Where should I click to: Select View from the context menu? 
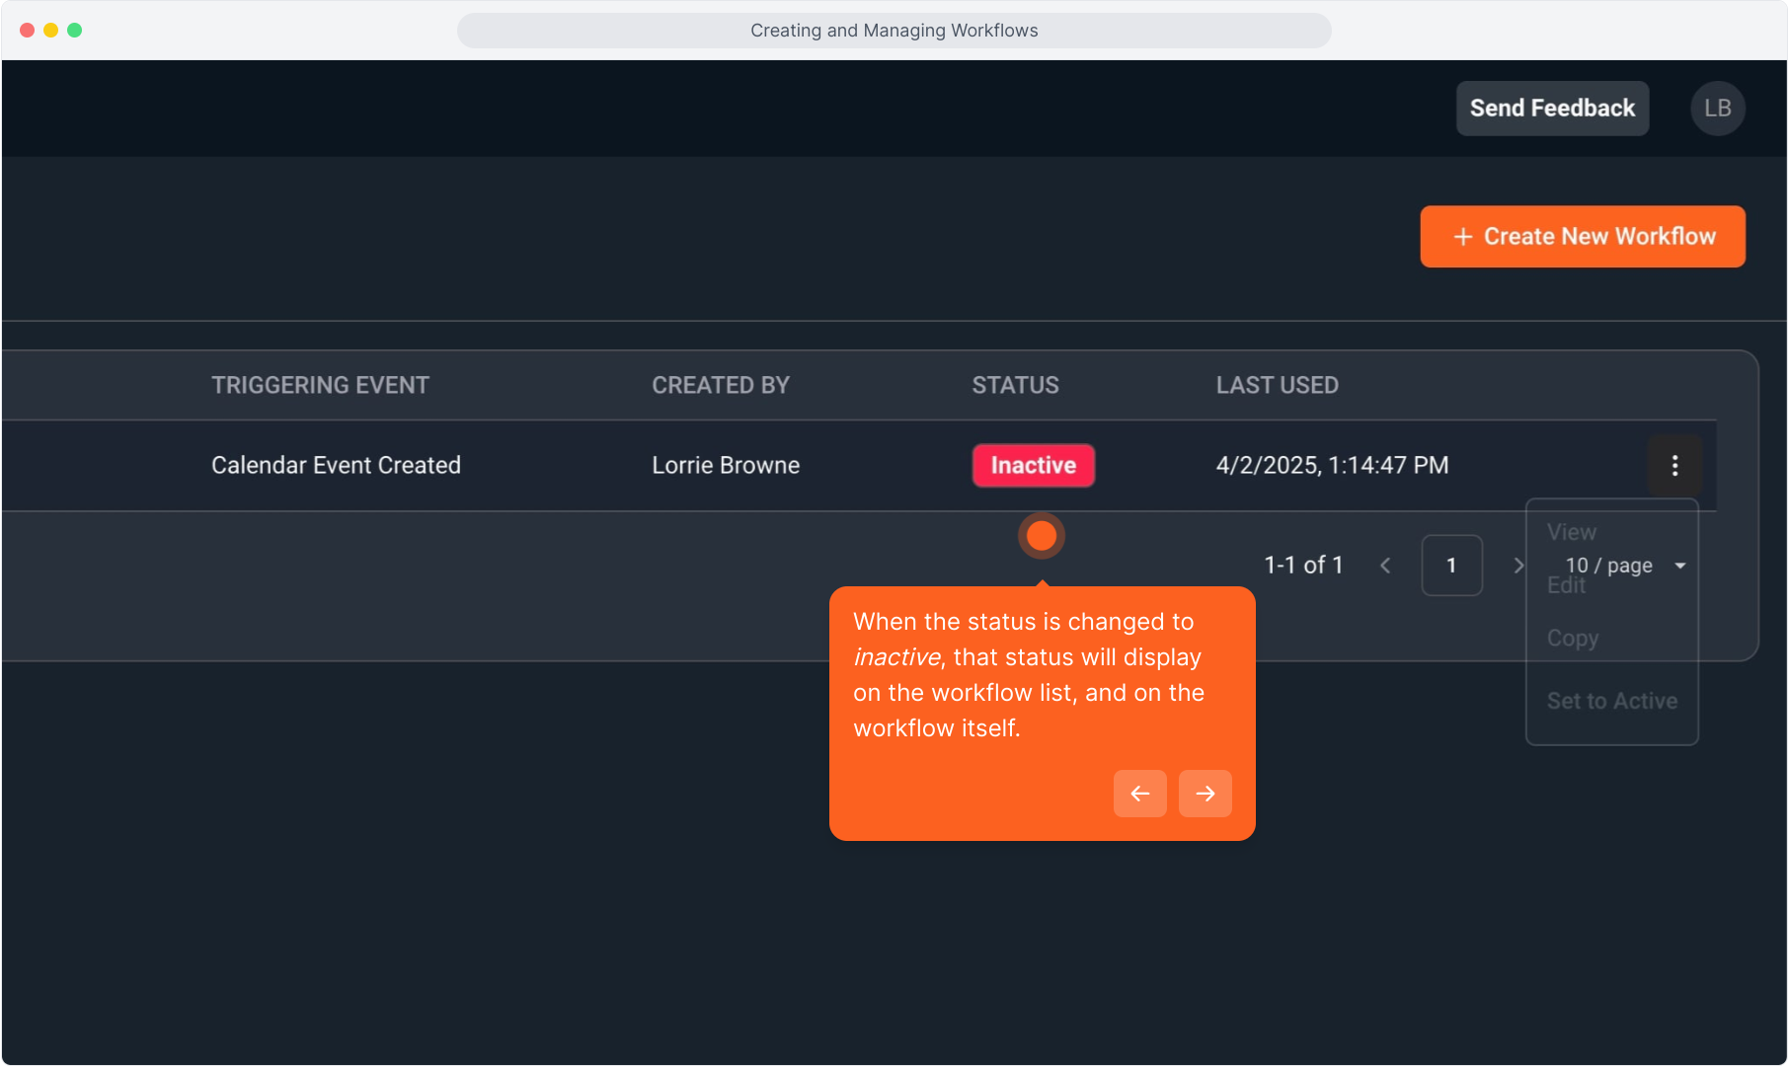pyautogui.click(x=1571, y=532)
